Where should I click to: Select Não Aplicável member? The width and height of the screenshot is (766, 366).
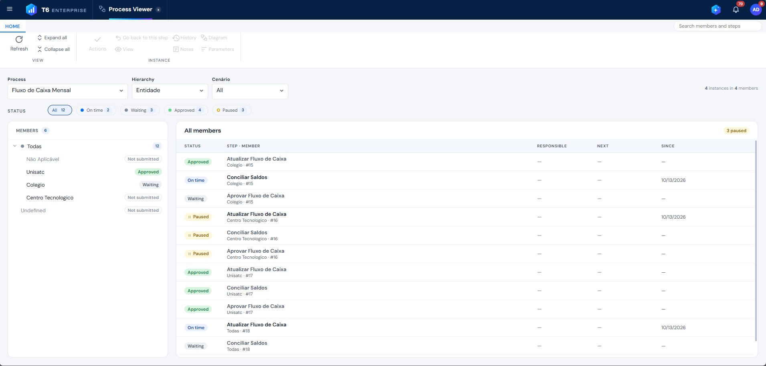point(88,159)
